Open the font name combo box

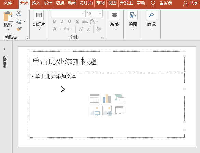[68, 13]
